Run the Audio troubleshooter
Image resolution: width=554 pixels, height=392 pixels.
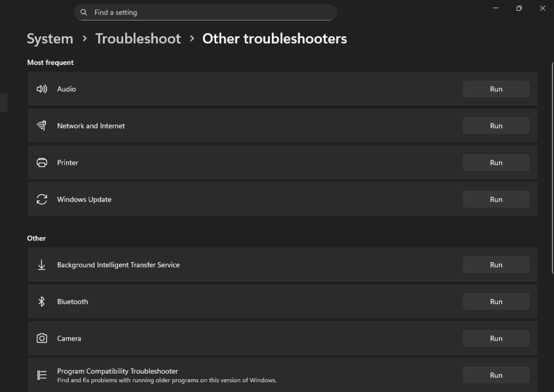tap(496, 89)
